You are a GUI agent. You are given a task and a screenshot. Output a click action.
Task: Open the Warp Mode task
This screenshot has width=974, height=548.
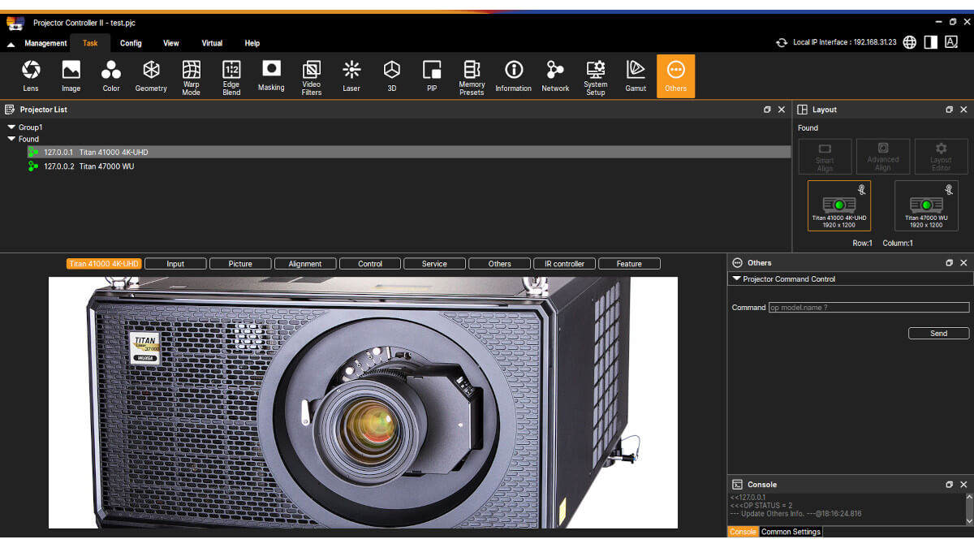[191, 76]
